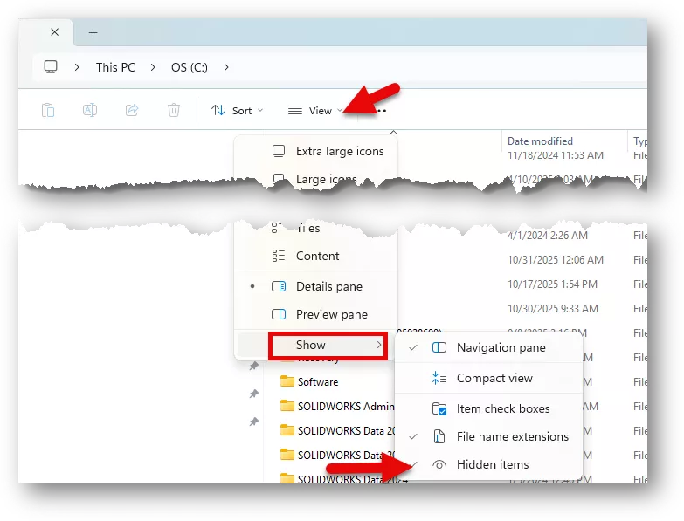Select the 10/30/2025 9:33 AM date cell
This screenshot has width=684, height=521.
(x=553, y=309)
